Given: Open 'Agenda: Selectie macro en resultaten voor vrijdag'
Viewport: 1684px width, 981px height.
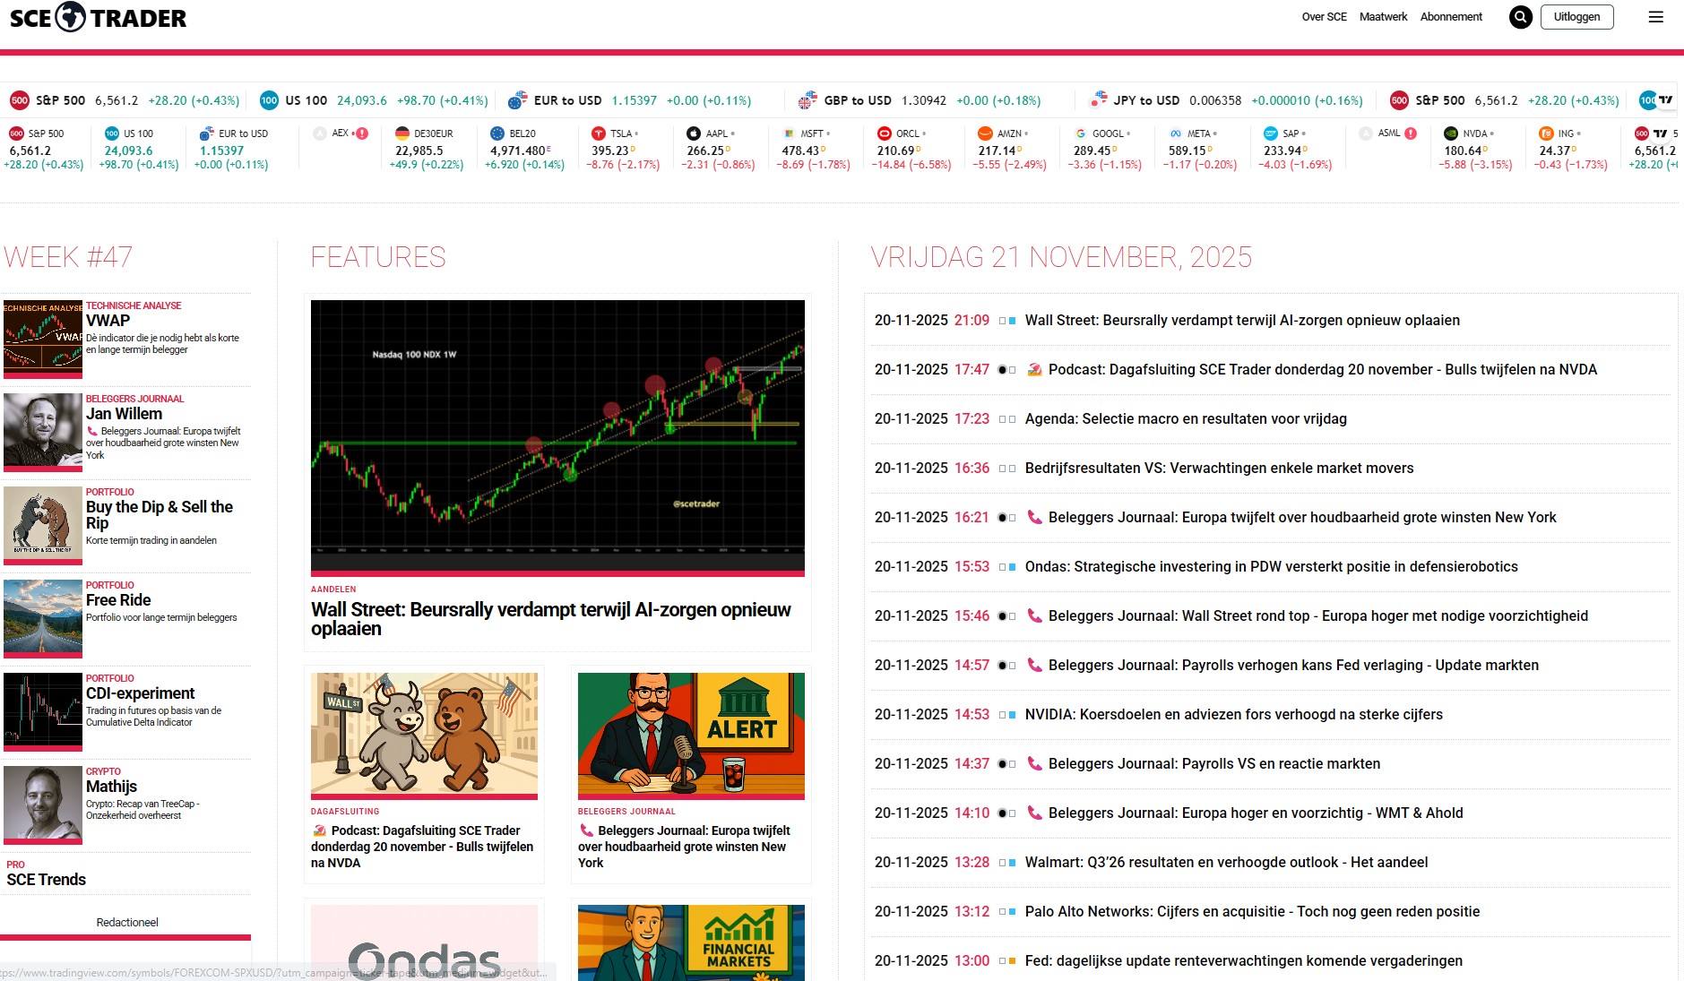Looking at the screenshot, I should coord(1186,418).
